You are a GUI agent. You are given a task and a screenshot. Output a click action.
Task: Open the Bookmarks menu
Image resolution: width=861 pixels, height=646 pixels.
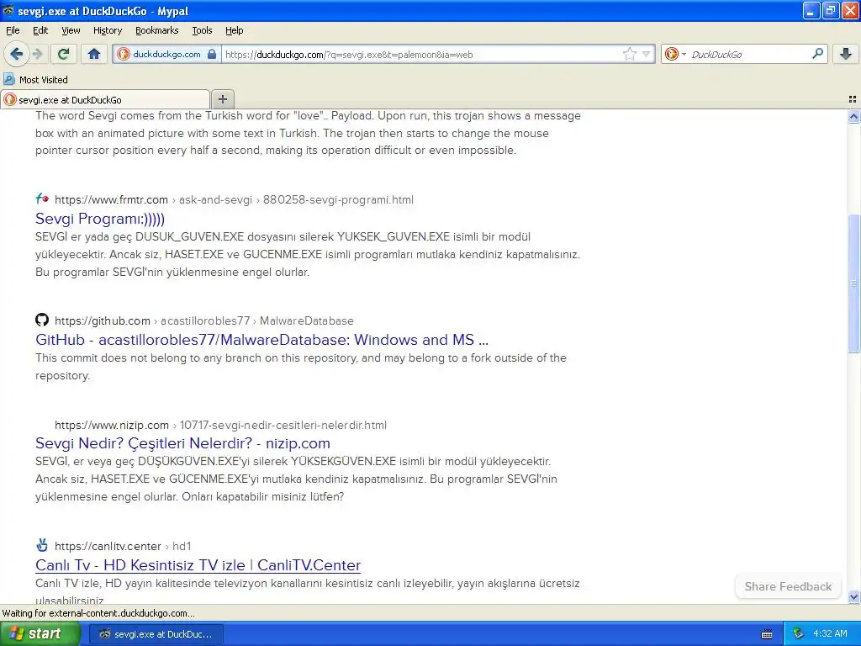[x=156, y=30]
